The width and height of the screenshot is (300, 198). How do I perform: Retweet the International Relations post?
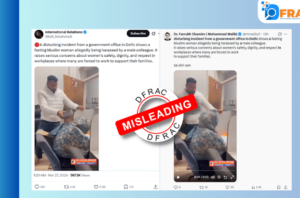coord(67,187)
